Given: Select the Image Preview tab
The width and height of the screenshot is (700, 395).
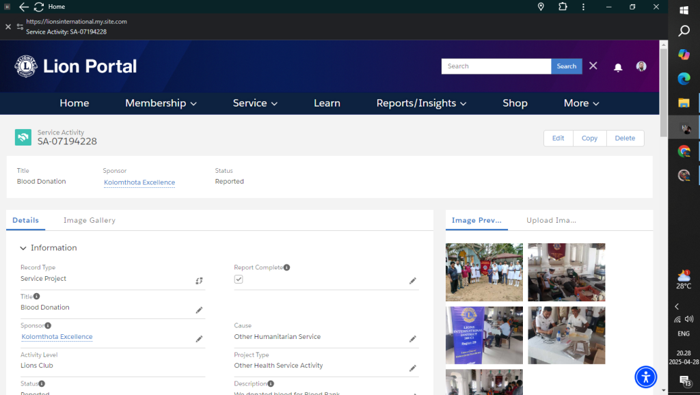Looking at the screenshot, I should 476,220.
